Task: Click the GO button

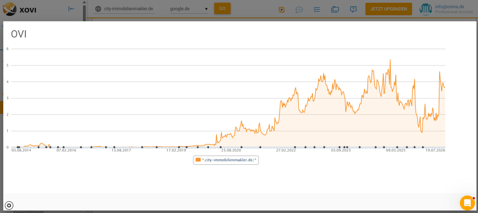Action: click(222, 8)
